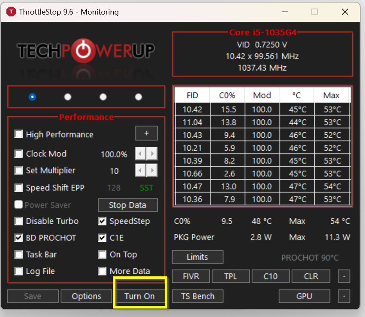Enable the Log File checkbox
The width and height of the screenshot is (365, 317).
click(18, 271)
